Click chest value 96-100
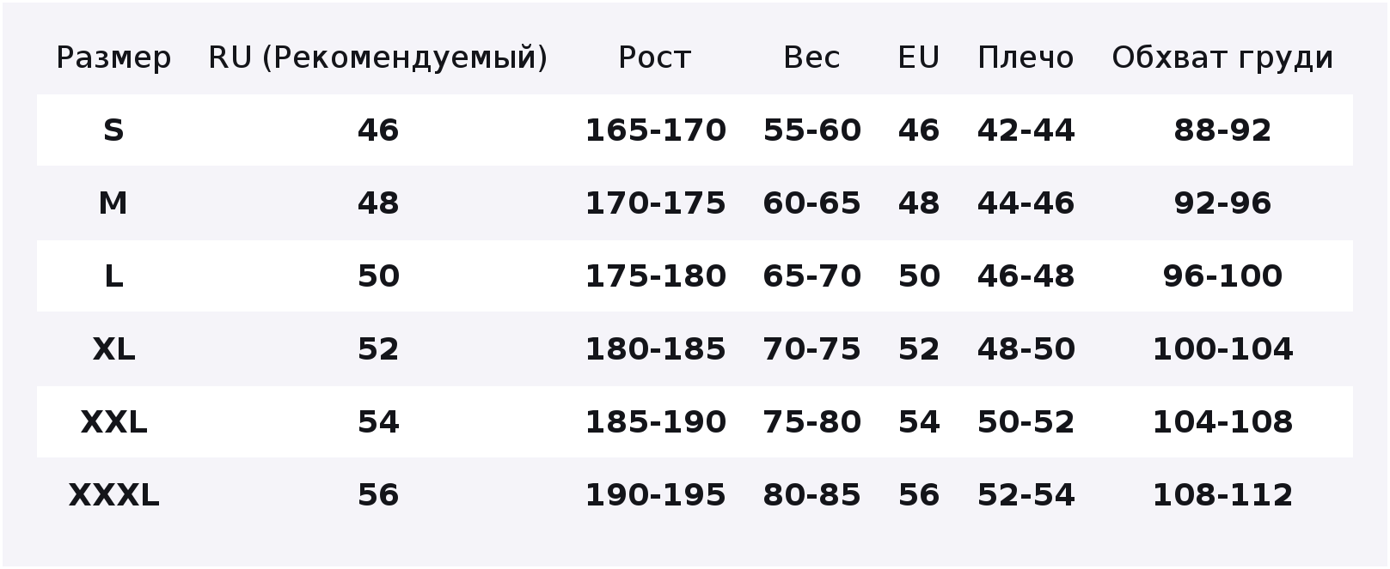This screenshot has height=569, width=1390. (1222, 276)
